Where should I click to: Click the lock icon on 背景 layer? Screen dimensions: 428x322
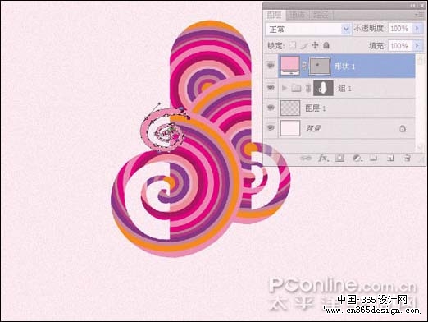(403, 128)
